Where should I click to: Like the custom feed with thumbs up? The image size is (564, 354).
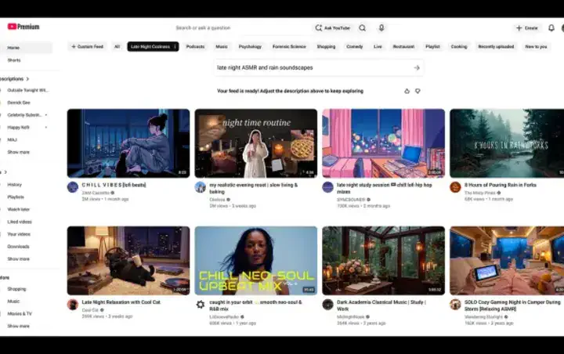point(407,91)
